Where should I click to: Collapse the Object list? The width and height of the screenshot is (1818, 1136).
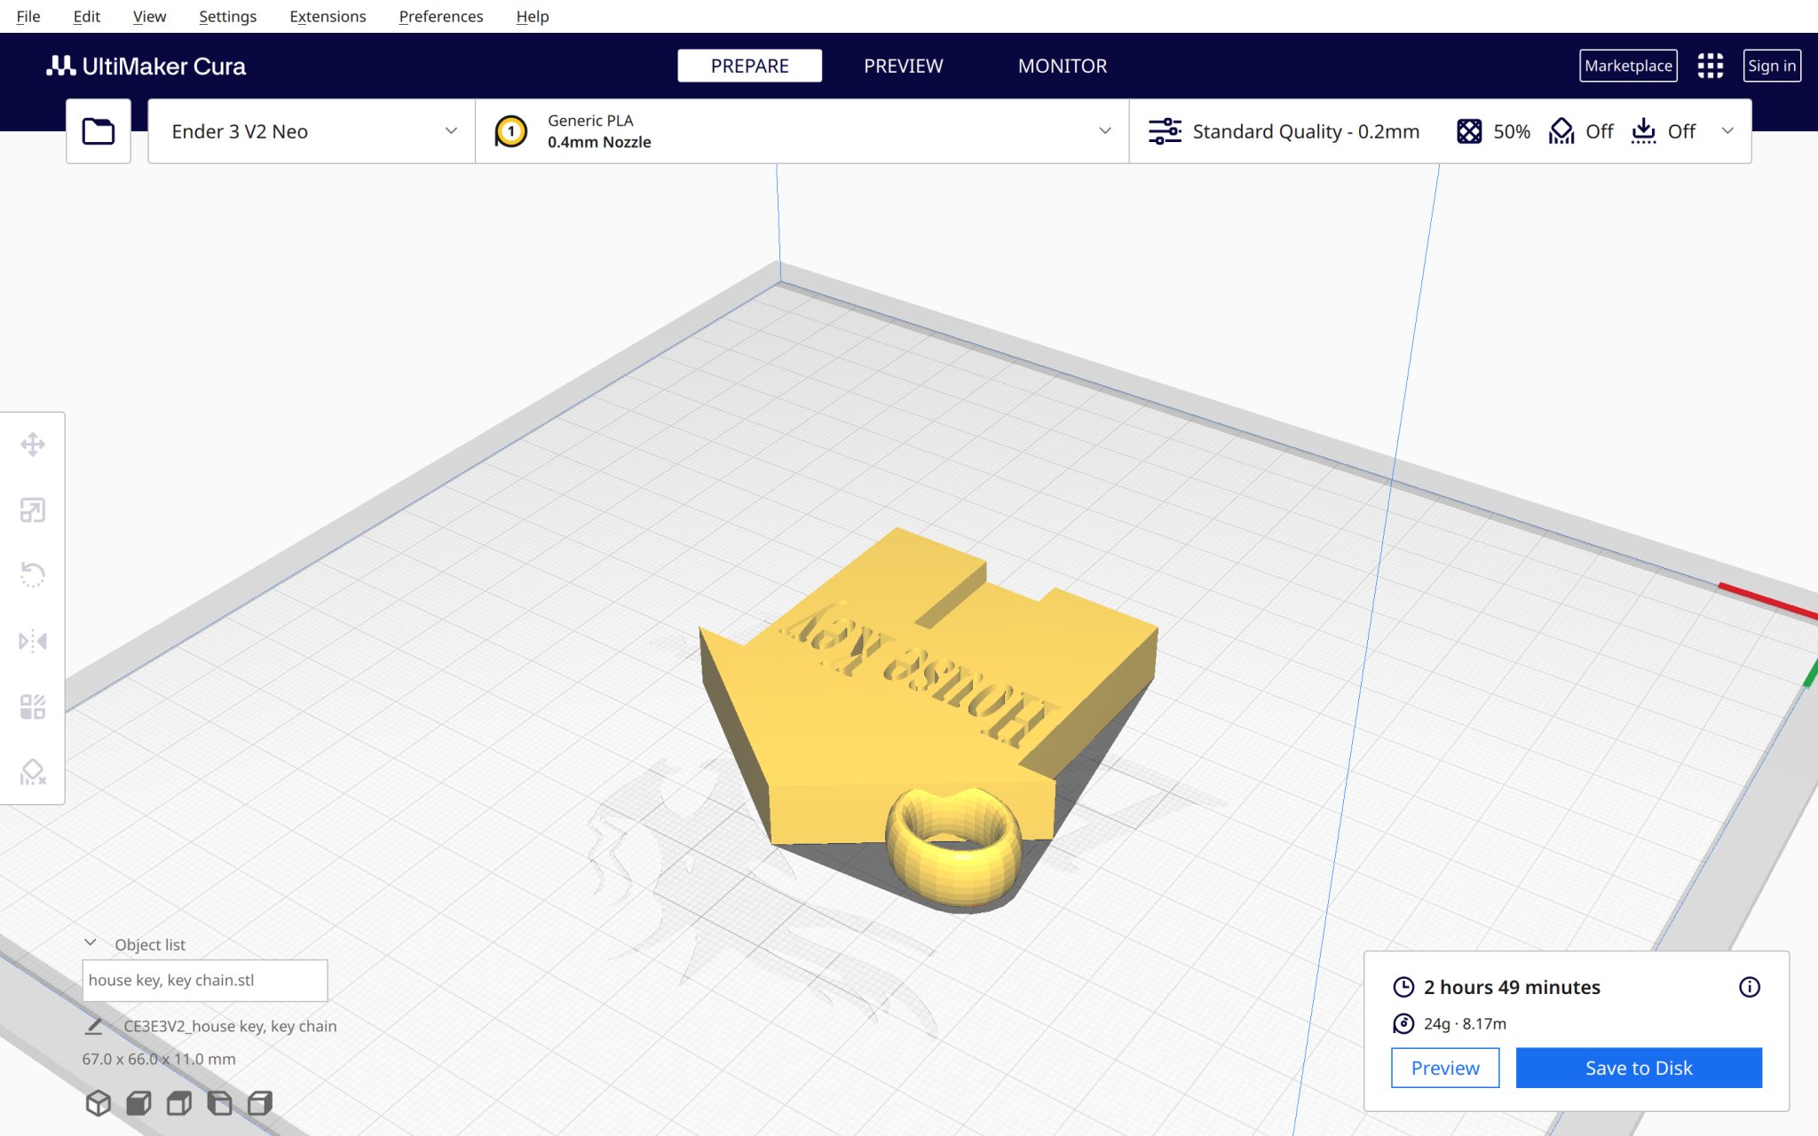[x=89, y=943]
